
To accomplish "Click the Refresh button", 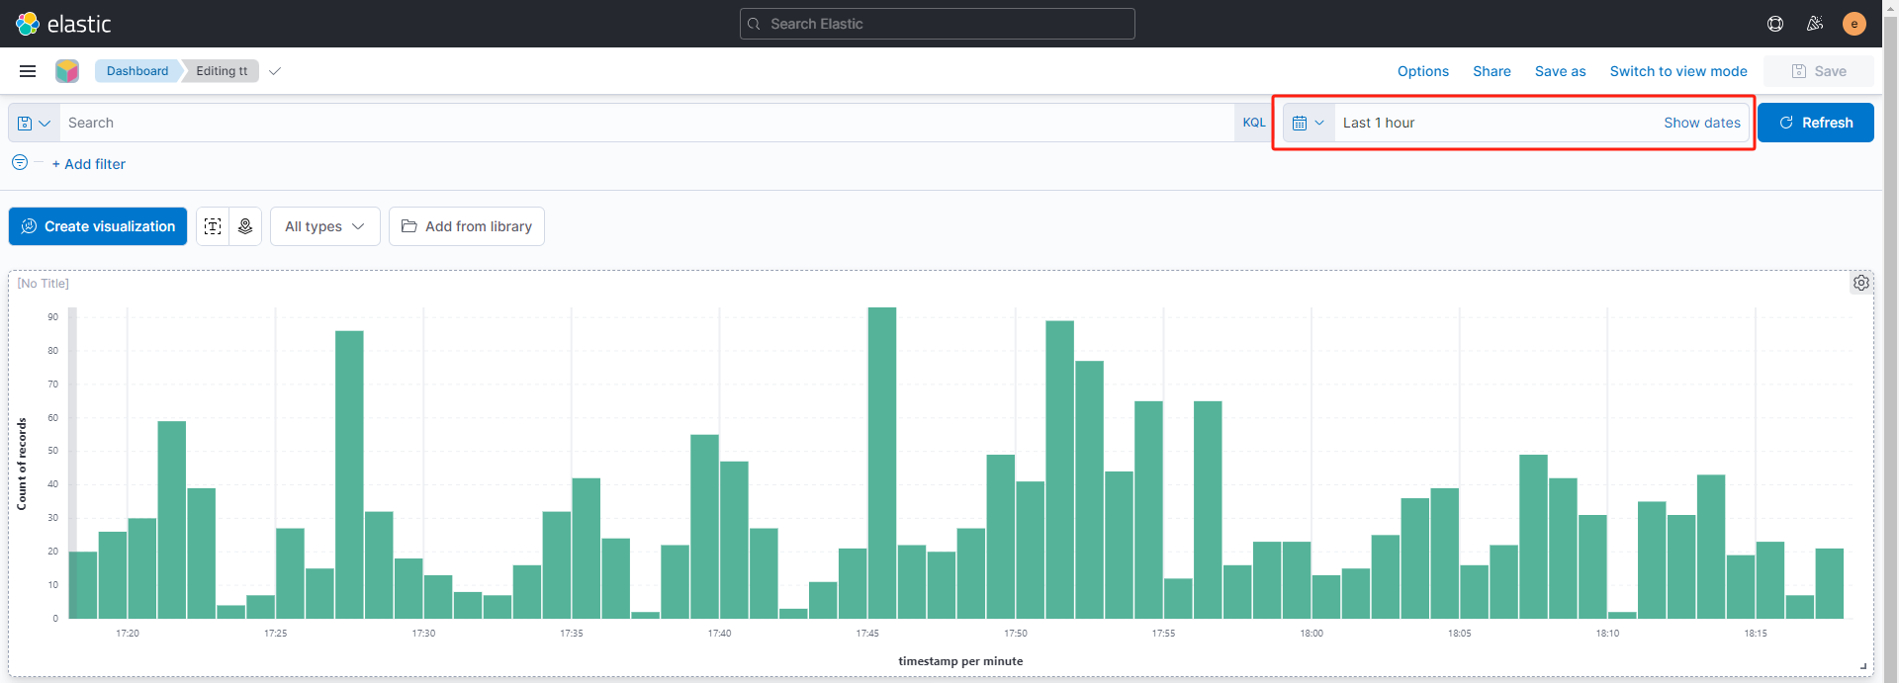I will click(1815, 123).
